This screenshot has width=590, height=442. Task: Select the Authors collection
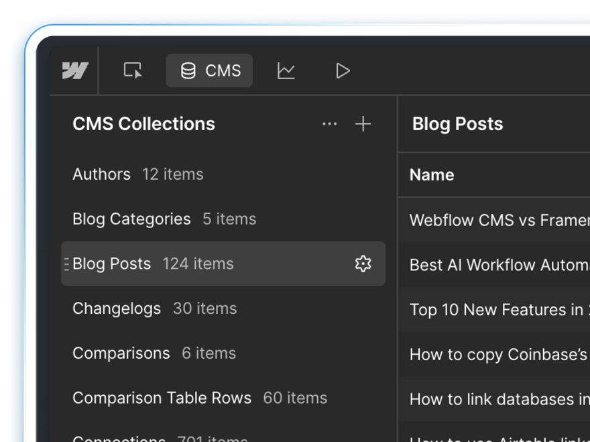(x=223, y=174)
